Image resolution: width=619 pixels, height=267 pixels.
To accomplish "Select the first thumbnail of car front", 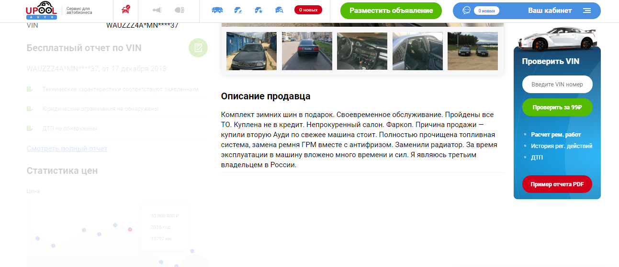I will point(251,51).
